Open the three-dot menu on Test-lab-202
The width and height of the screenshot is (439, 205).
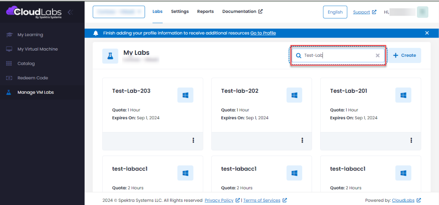[x=302, y=140]
